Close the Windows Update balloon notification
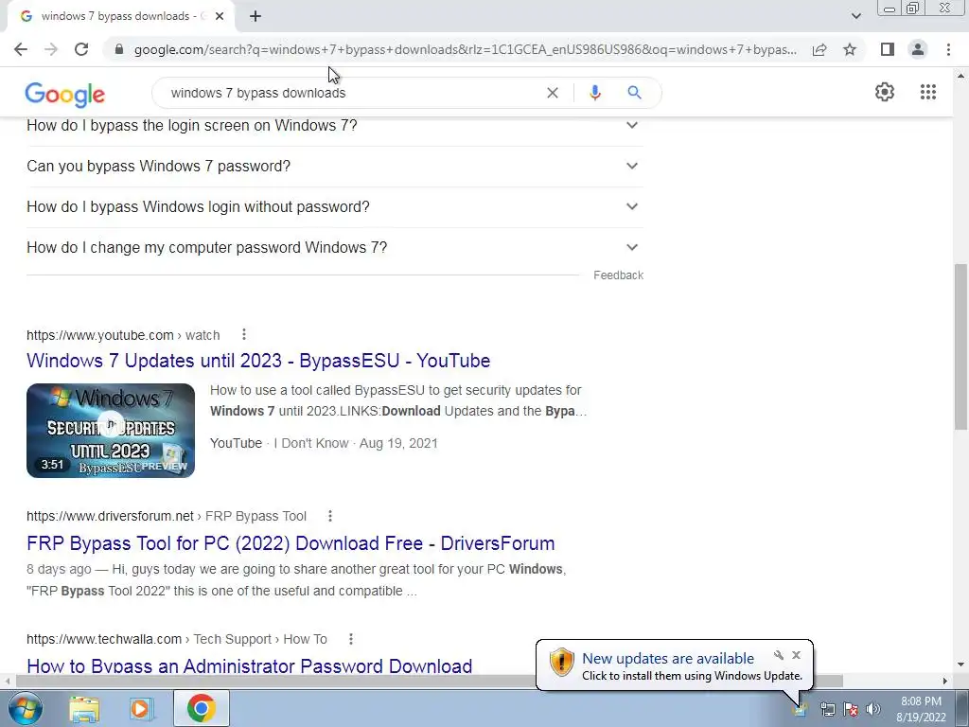Image resolution: width=969 pixels, height=727 pixels. [x=796, y=655]
